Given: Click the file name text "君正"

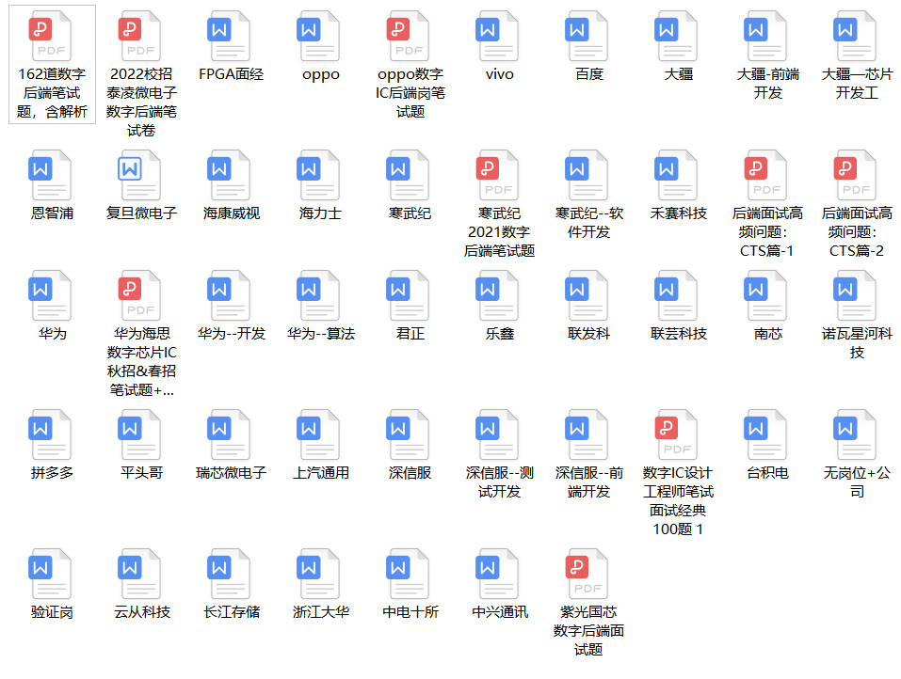Looking at the screenshot, I should [x=410, y=334].
